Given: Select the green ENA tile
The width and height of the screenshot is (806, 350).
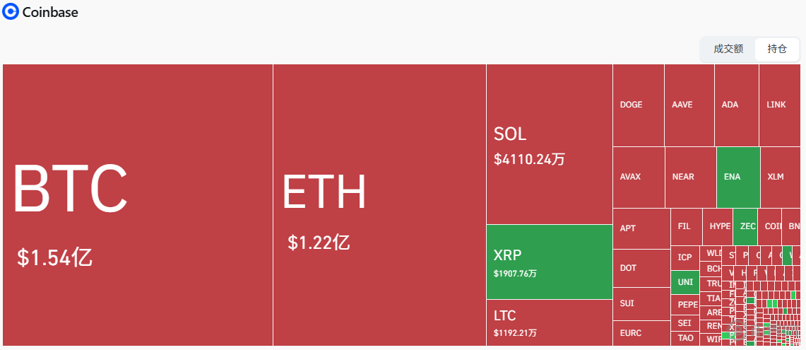Looking at the screenshot, I should [737, 177].
